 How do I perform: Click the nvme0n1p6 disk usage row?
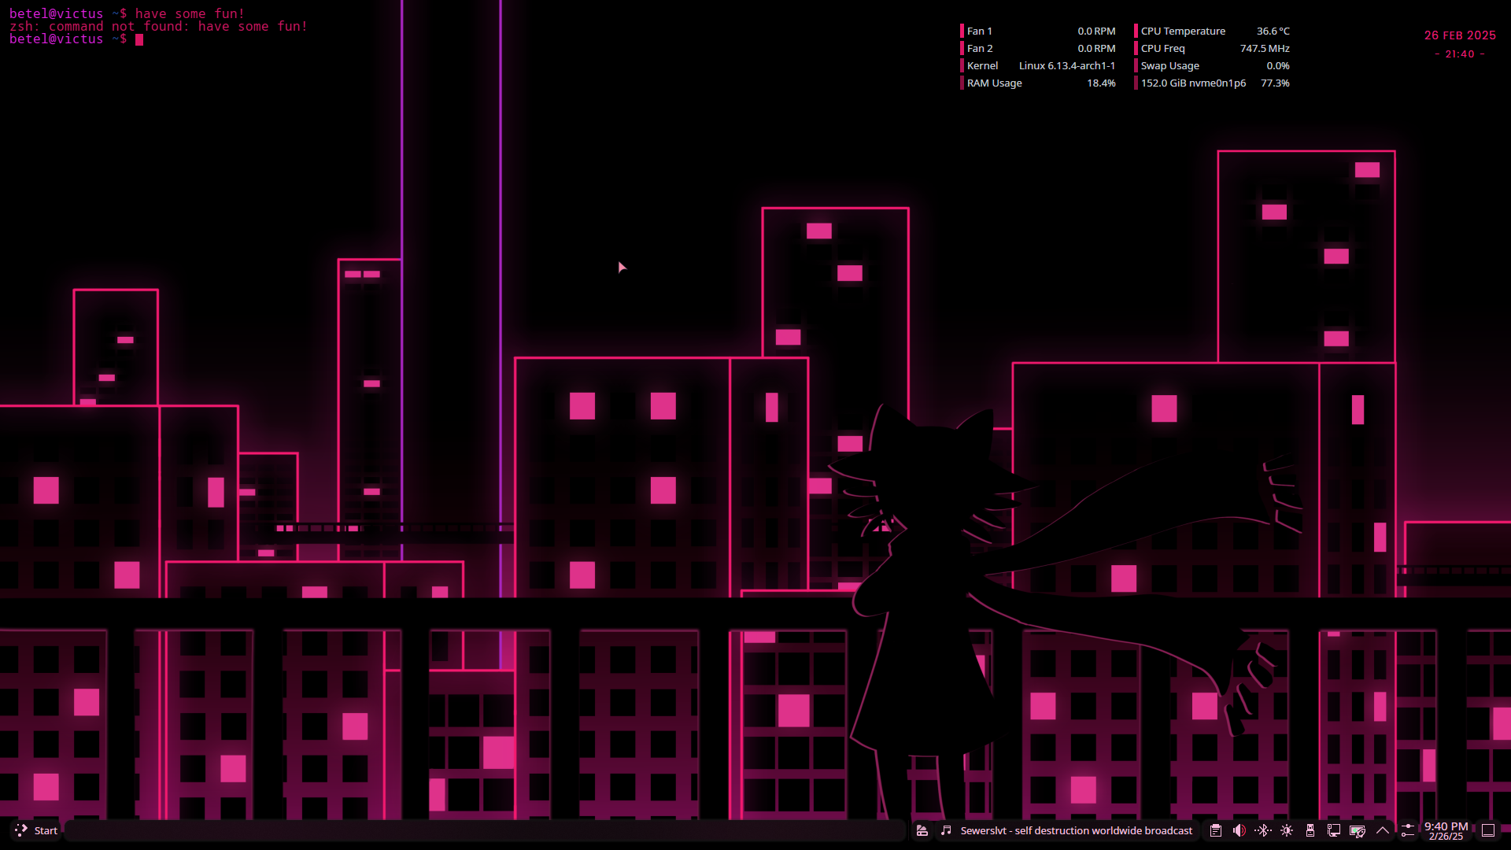[x=1212, y=83]
